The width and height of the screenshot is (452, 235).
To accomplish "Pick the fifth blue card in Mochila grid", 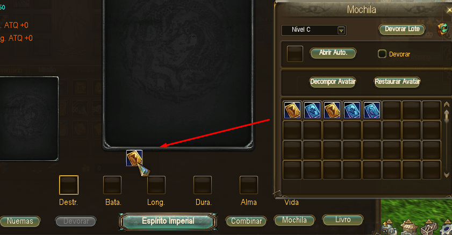I will pyautogui.click(x=372, y=110).
